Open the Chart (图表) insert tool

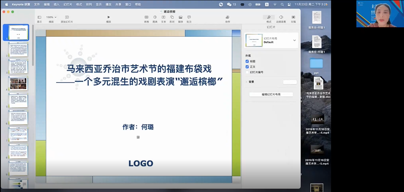point(155,17)
